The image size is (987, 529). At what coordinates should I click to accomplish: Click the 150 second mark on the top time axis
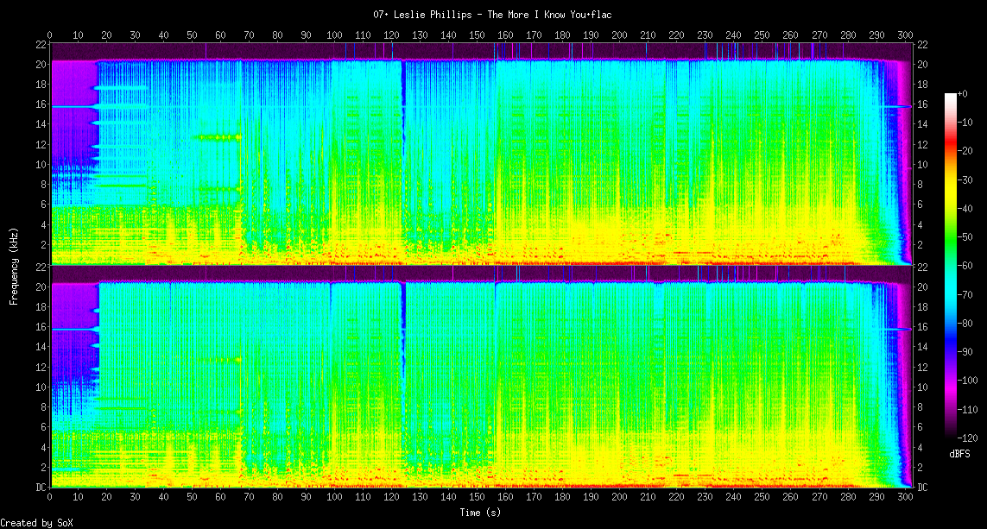point(477,35)
